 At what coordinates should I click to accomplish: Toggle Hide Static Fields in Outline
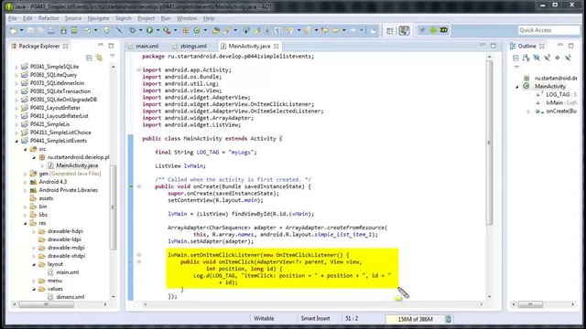pos(548,58)
